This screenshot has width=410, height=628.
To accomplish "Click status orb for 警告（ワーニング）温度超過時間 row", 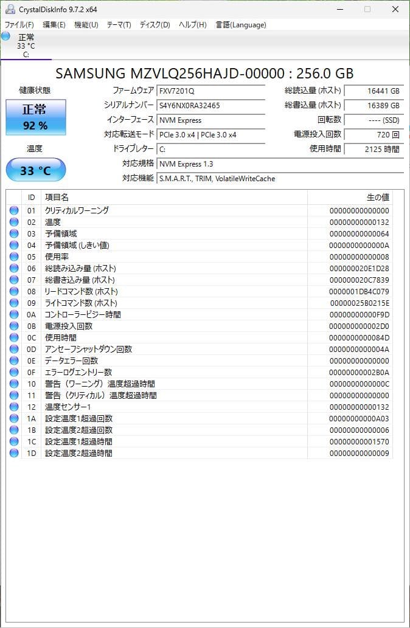I will tap(14, 384).
